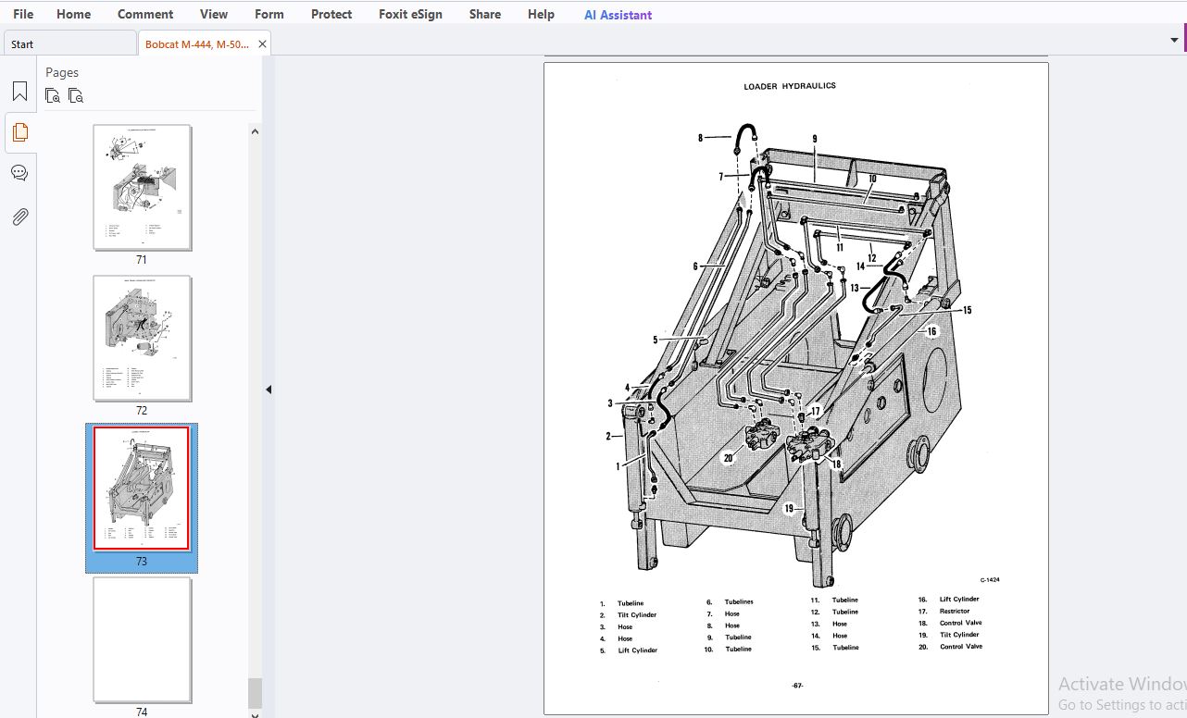Click legend entry '20. Control Valve'

coord(951,646)
